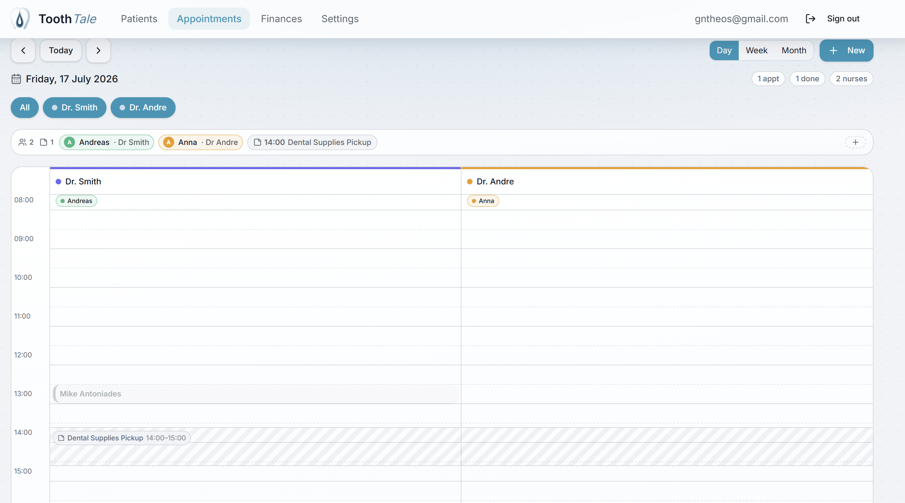Click the 13:00 time label
The image size is (905, 503).
(23, 393)
